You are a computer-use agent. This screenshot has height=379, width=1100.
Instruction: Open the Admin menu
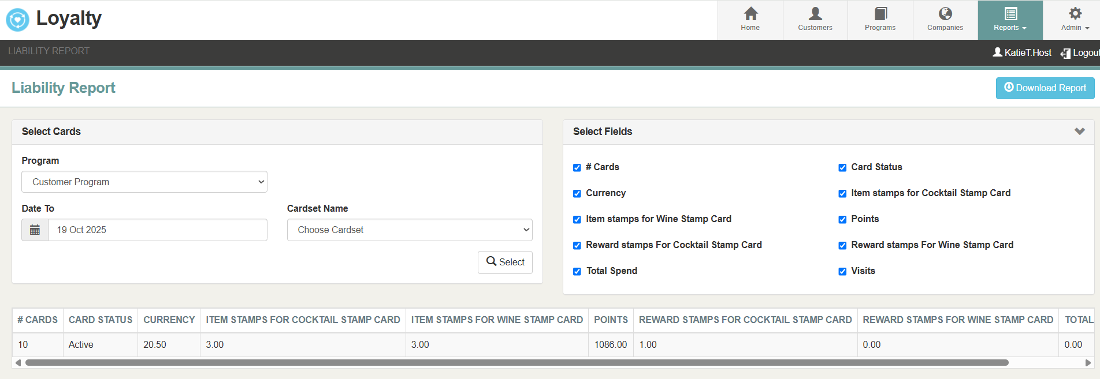pyautogui.click(x=1075, y=20)
